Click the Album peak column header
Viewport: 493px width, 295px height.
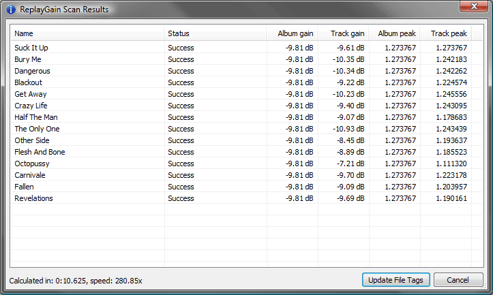coord(395,33)
